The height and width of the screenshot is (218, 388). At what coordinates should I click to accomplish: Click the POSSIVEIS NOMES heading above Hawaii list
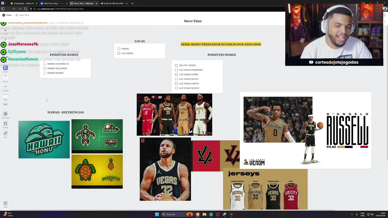click(x=64, y=55)
